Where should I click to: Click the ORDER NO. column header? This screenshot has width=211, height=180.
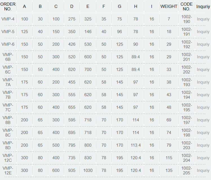pos(8,6)
